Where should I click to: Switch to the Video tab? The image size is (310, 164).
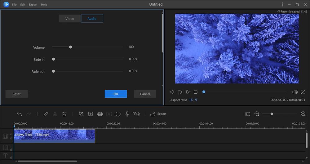point(70,19)
